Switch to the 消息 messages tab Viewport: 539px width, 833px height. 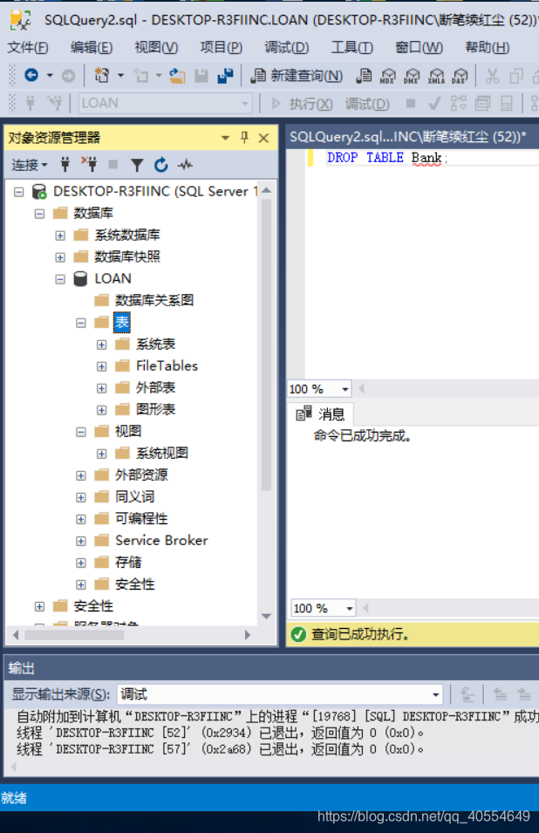coord(320,413)
